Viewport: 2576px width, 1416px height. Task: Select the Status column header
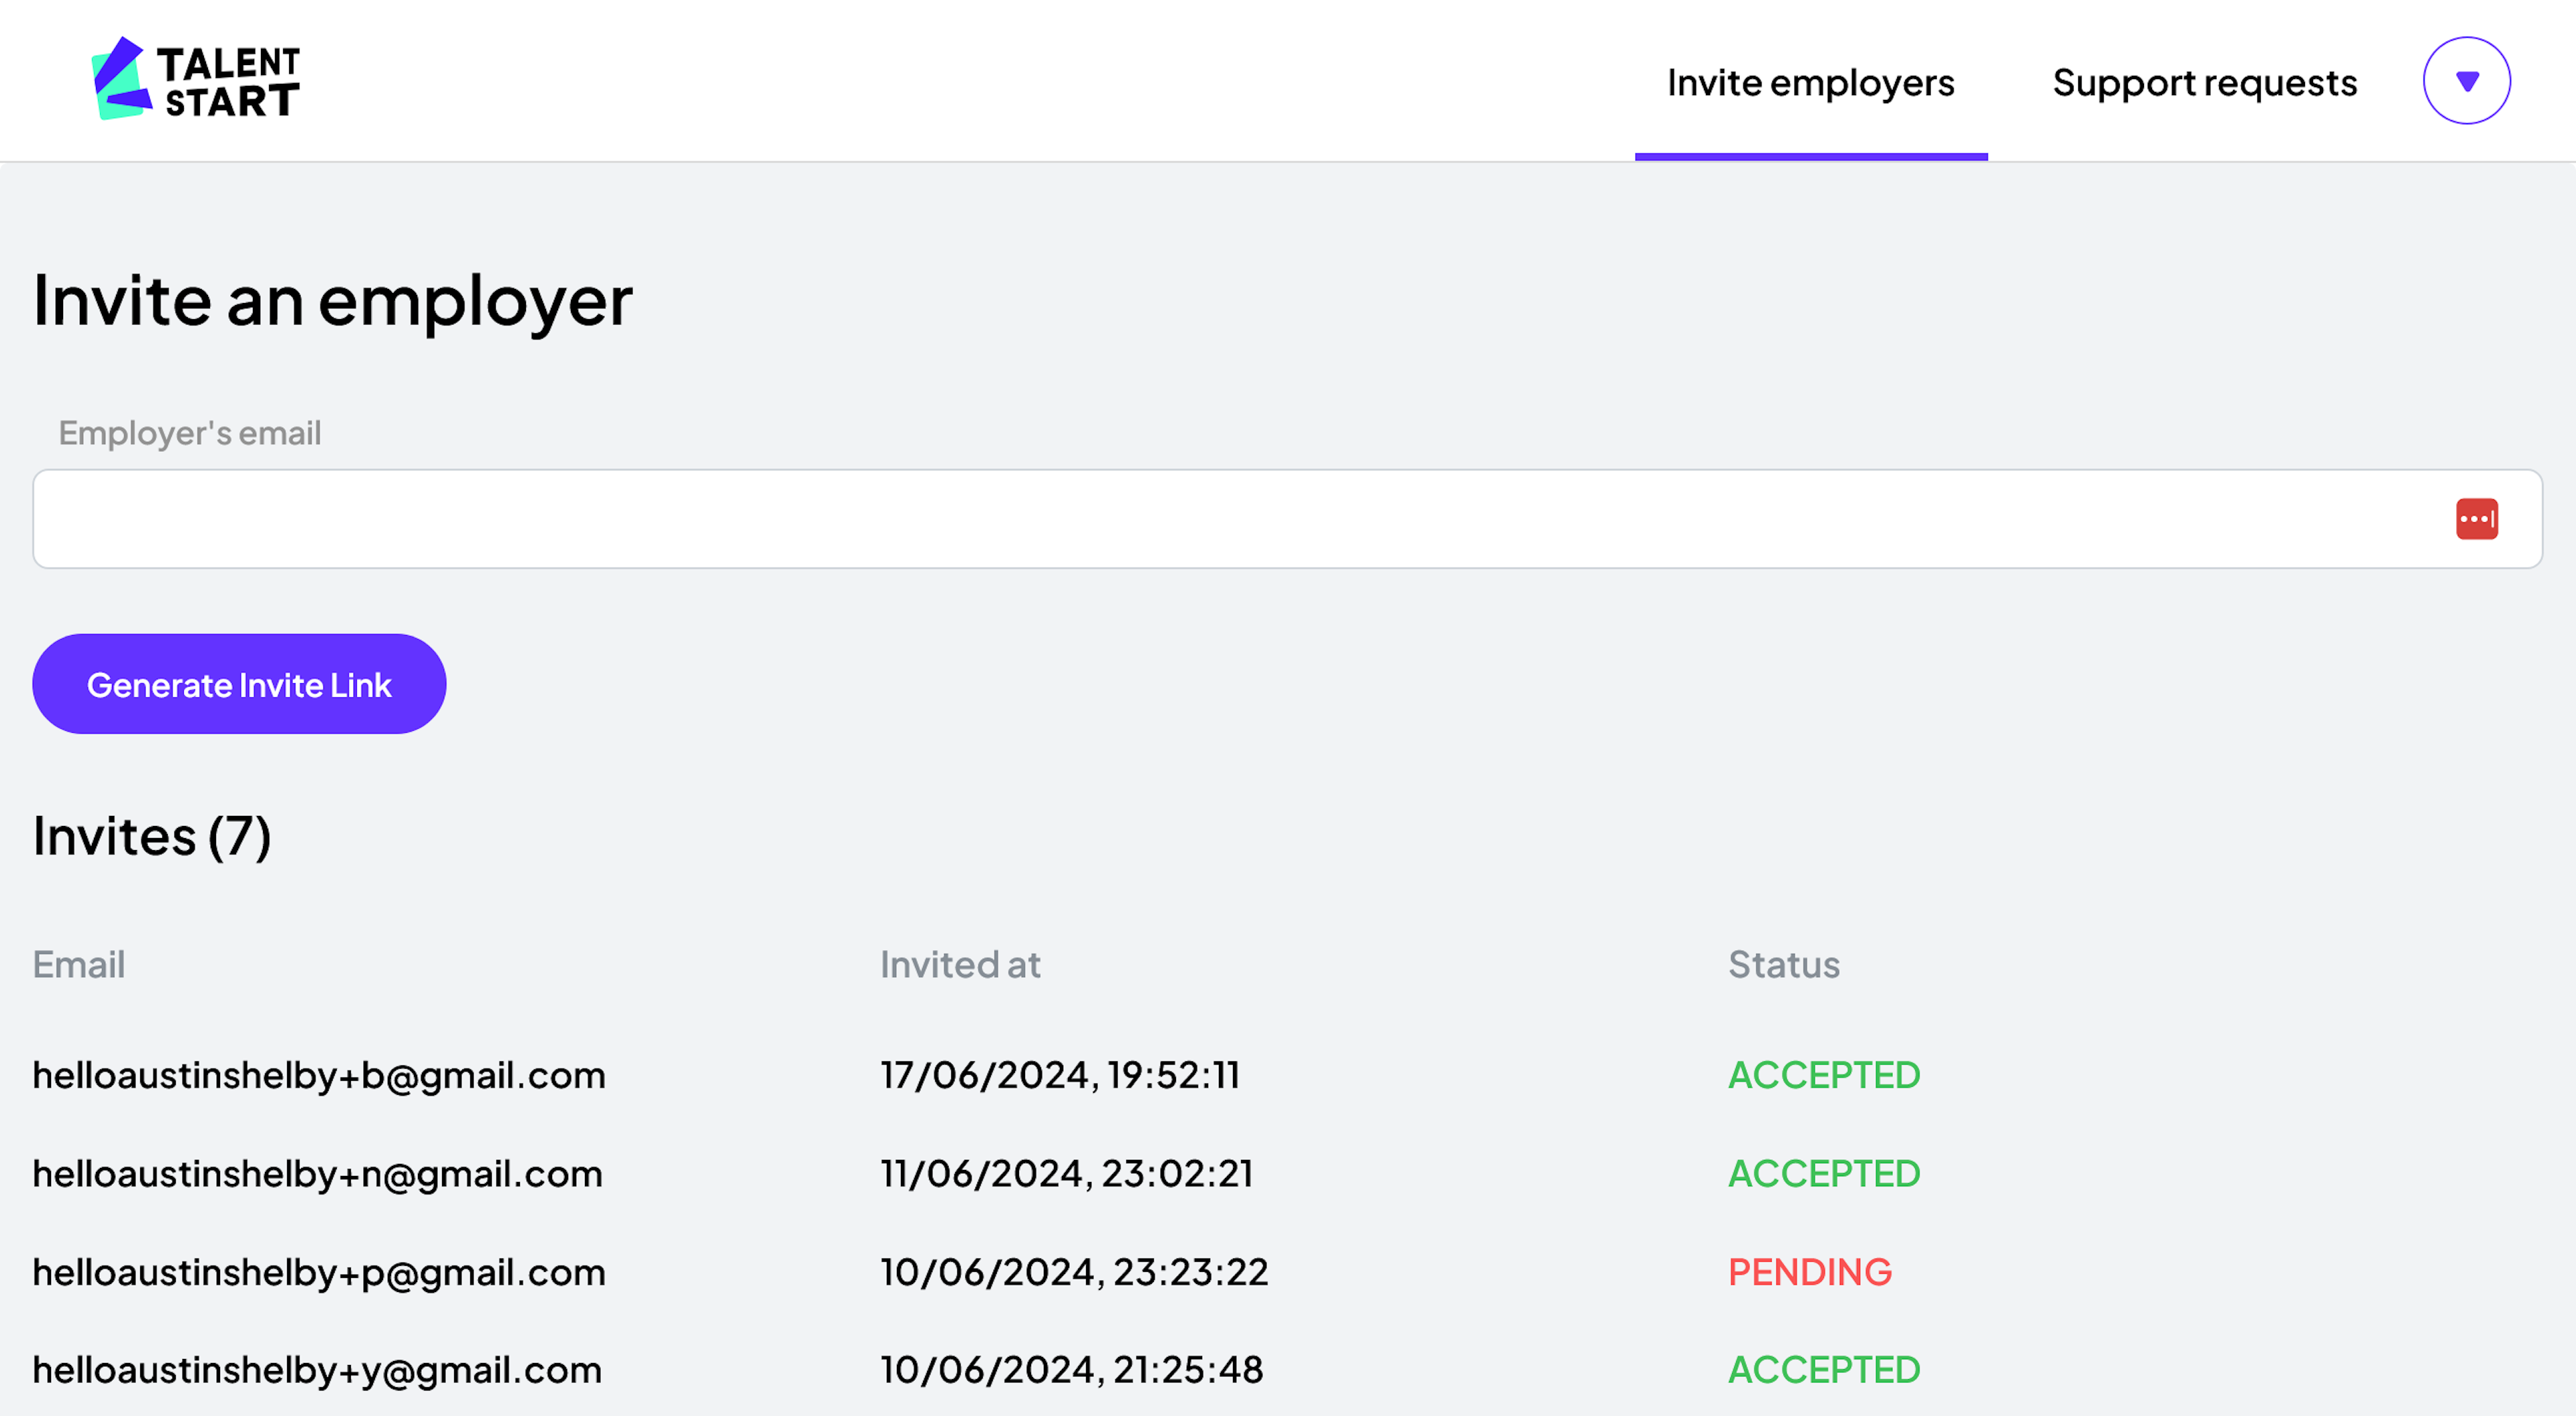[x=1784, y=964]
